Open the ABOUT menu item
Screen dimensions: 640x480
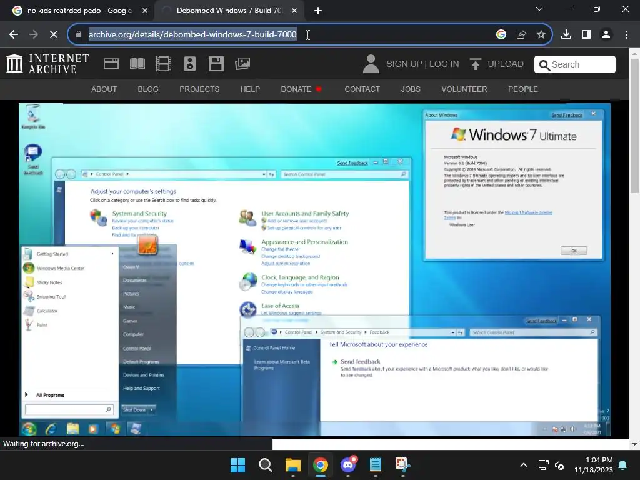click(x=104, y=89)
